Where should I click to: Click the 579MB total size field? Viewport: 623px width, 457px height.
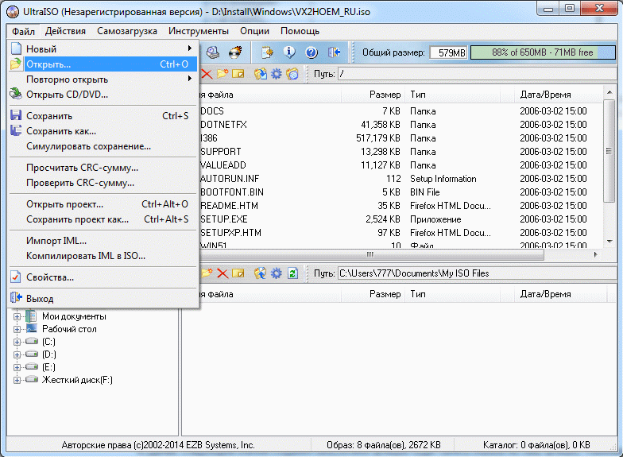point(448,52)
